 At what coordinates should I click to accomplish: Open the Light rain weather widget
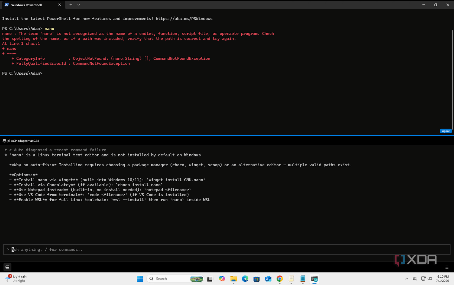[x=16, y=279]
